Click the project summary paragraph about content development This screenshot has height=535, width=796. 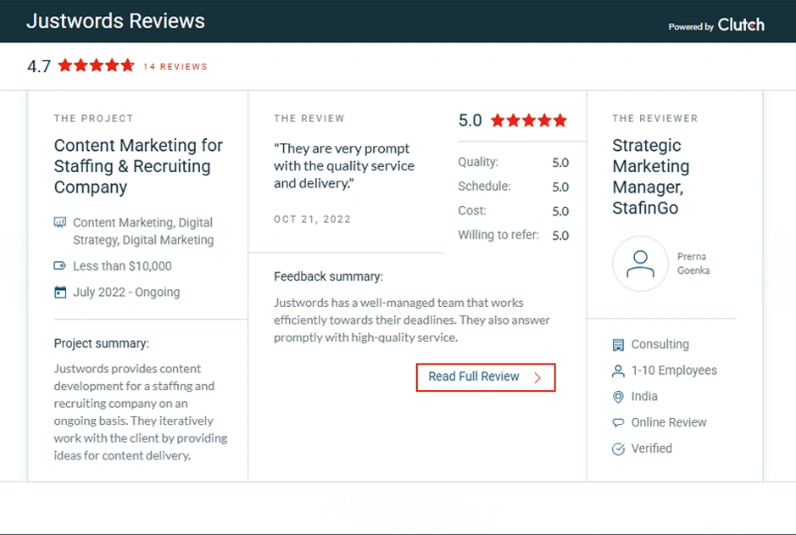tap(141, 412)
